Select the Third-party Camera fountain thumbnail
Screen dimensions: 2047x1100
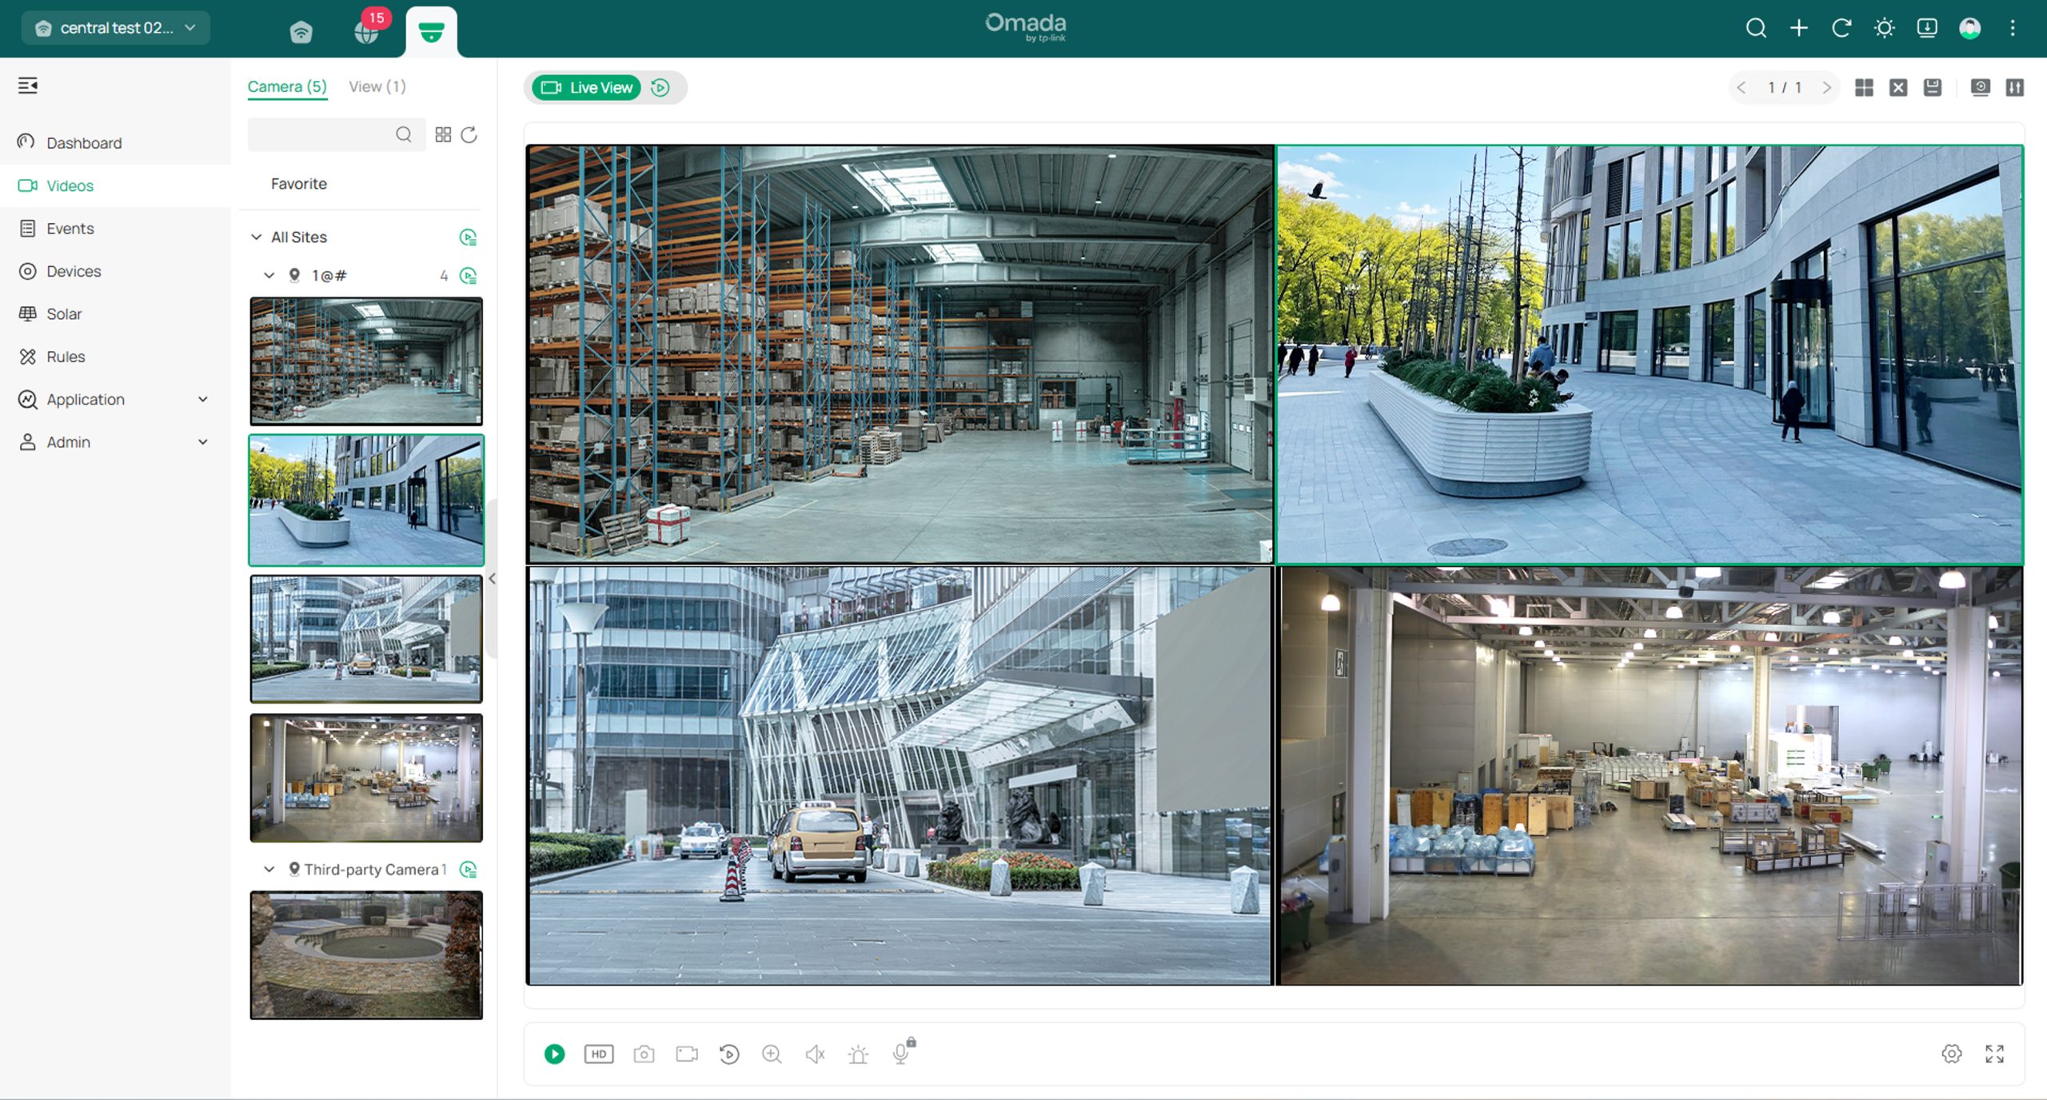(x=366, y=955)
